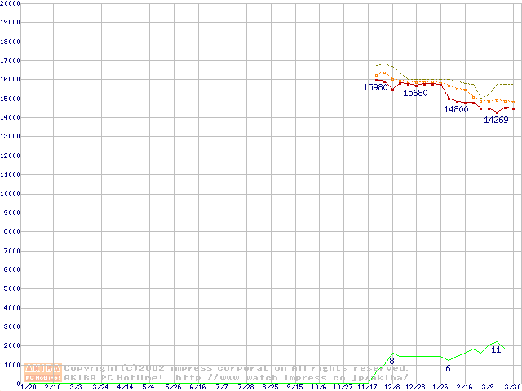This screenshot has height=391, width=522.
Task: Select the green line label 6
Action: 448,369
